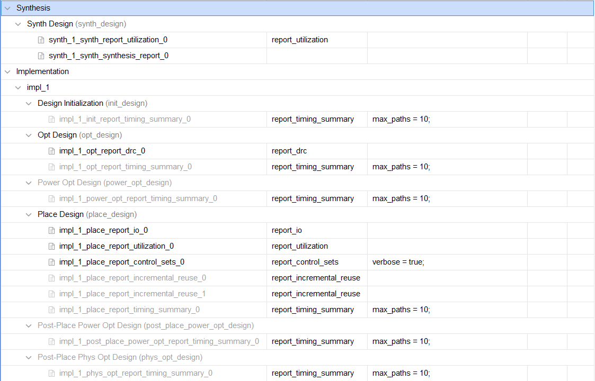Collapse the impl_1 run node

[18, 87]
